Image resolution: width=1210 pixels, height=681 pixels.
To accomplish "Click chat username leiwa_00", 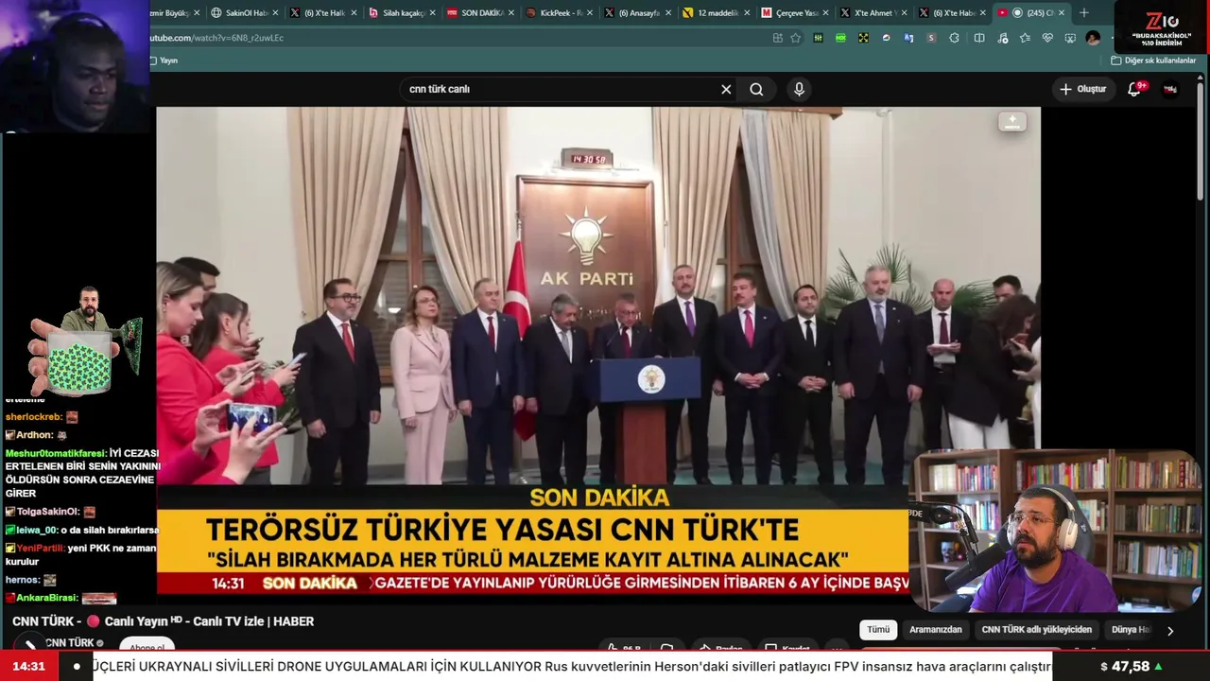I will [x=37, y=531].
